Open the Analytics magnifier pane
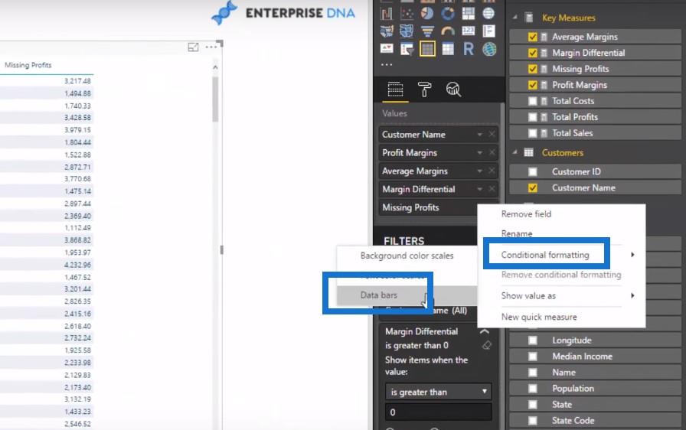686x430 pixels. point(453,90)
